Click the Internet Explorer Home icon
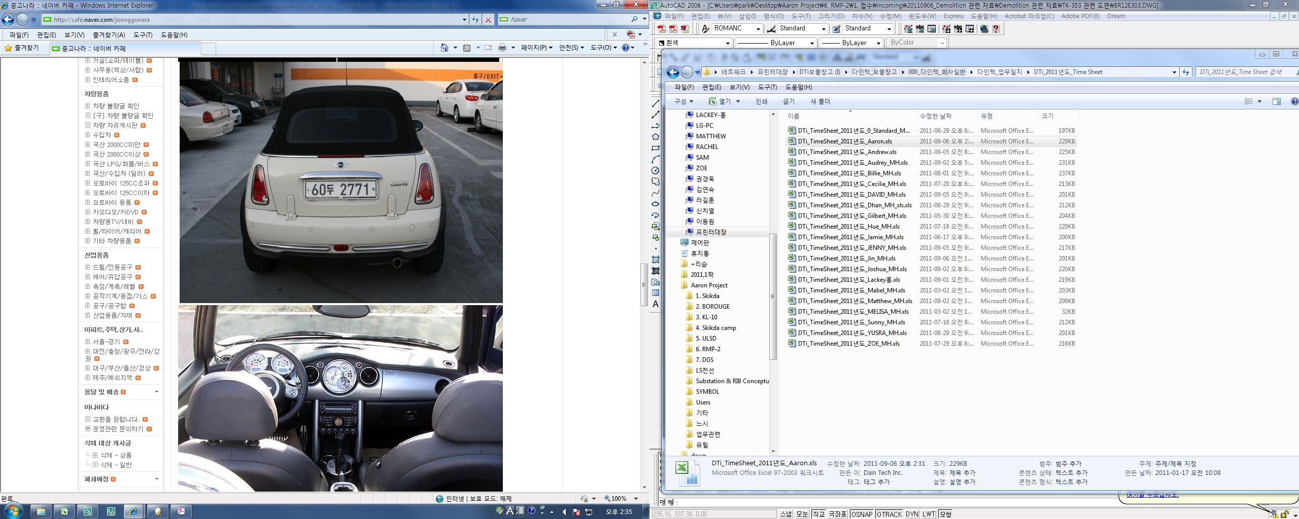The width and height of the screenshot is (1299, 519). click(445, 48)
